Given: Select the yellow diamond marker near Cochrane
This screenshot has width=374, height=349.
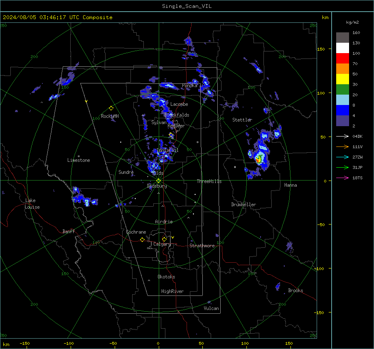Looking at the screenshot, I should point(143,239).
